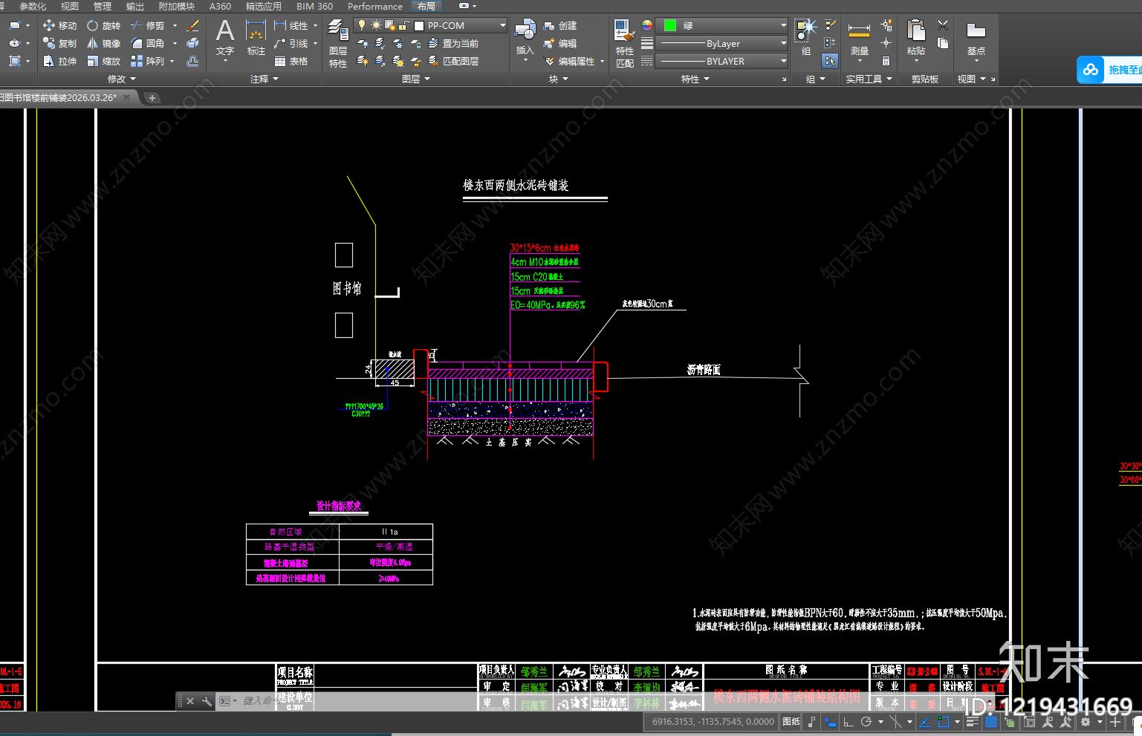Toggle the PP-COM layer on/off light bulb

tap(362, 25)
